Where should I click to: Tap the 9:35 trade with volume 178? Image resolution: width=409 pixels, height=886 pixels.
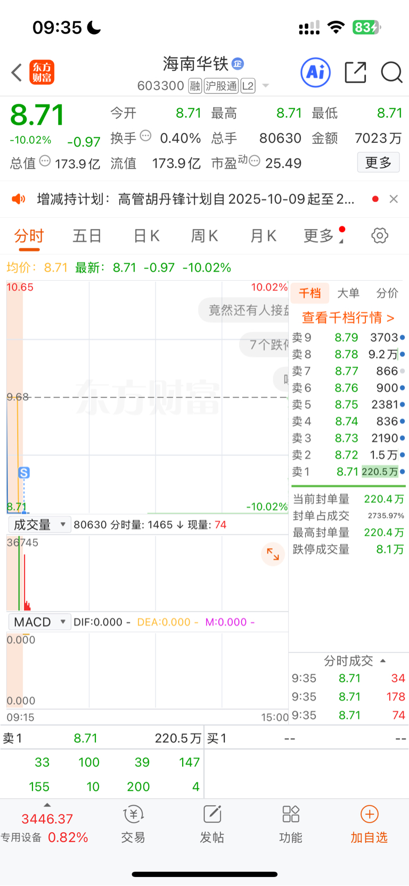click(348, 697)
